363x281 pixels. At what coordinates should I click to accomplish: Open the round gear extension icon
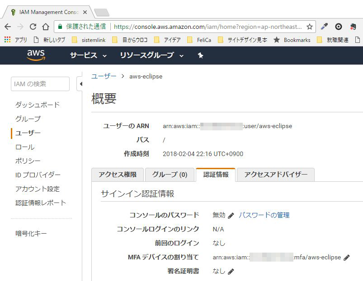coord(339,27)
